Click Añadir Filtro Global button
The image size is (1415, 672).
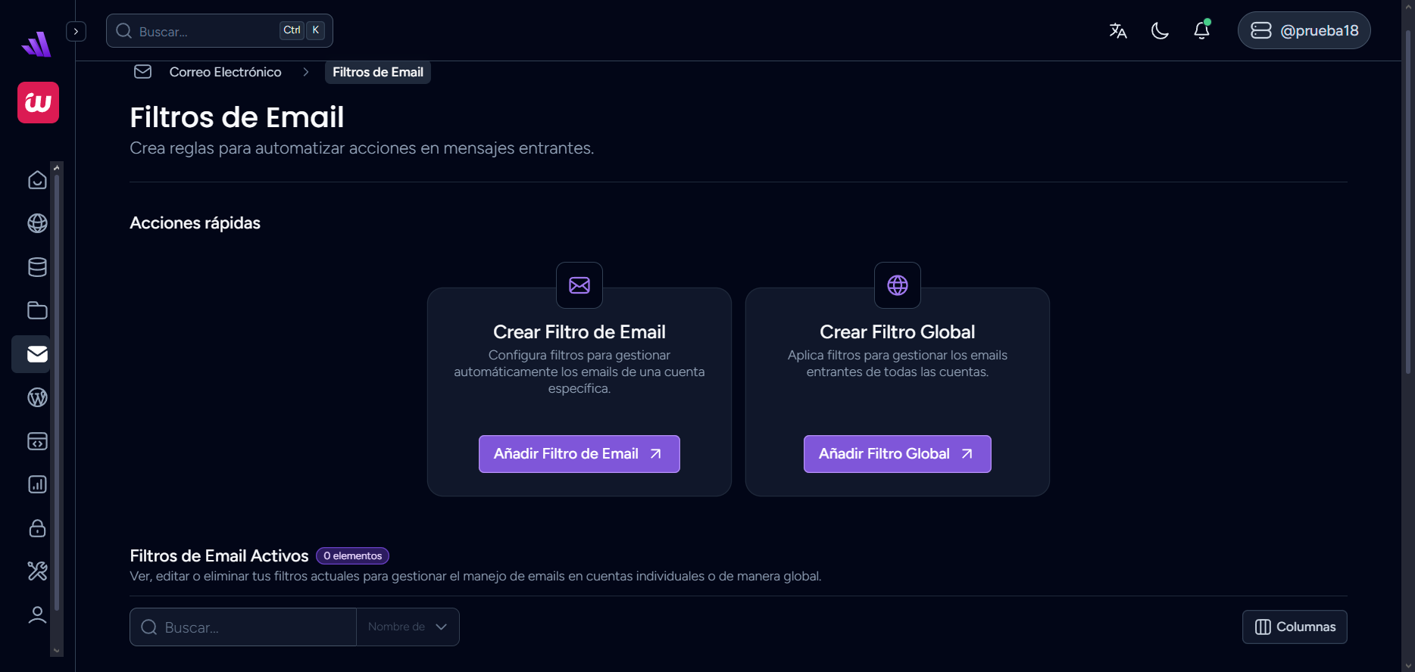coord(897,454)
